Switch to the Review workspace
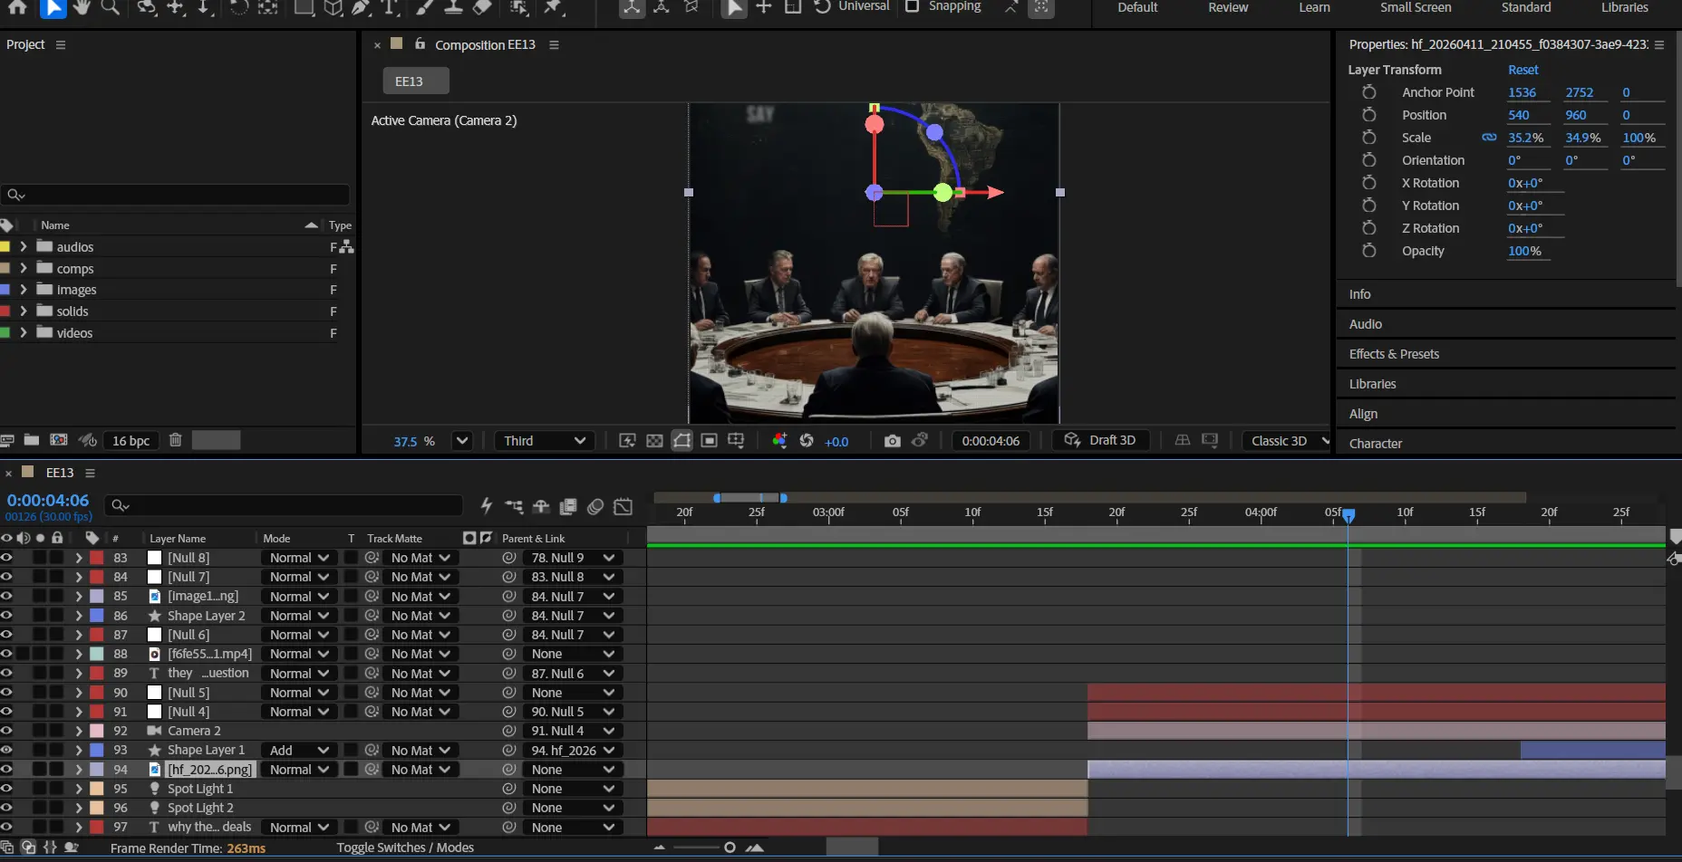 (1228, 7)
